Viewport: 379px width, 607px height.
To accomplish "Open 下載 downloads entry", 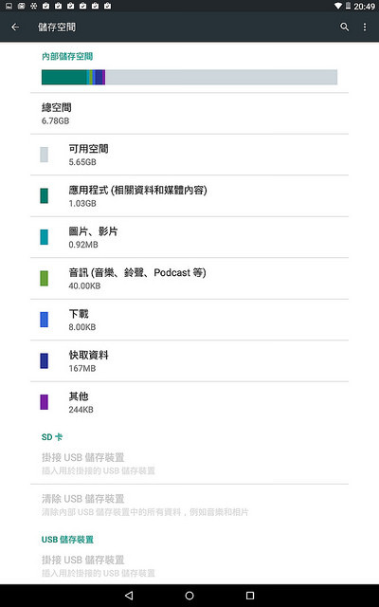I will [189, 320].
